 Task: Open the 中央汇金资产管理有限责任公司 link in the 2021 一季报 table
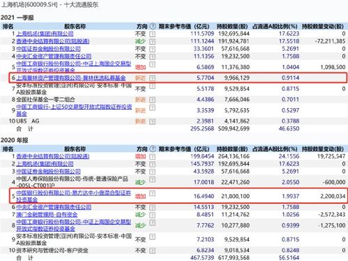(x=54, y=57)
